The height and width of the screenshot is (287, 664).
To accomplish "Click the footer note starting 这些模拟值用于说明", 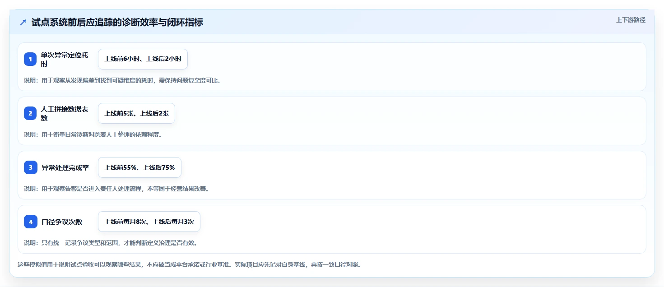I will [189, 264].
